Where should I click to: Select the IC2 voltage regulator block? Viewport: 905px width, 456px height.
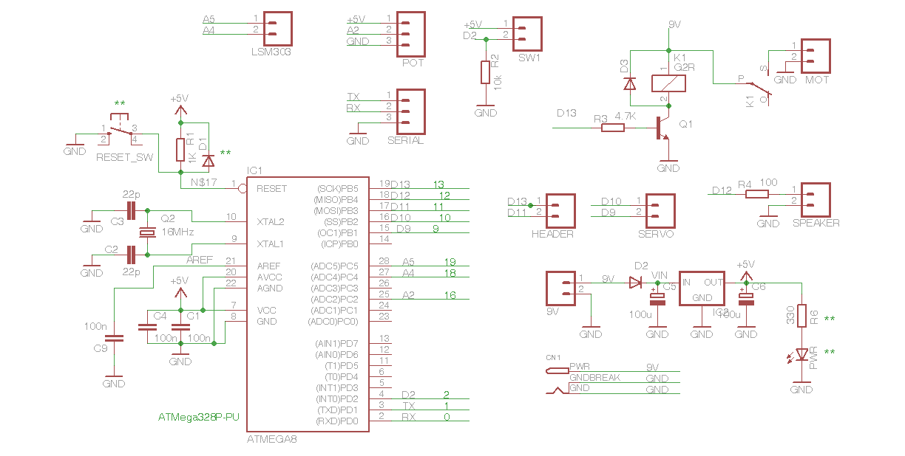click(x=700, y=289)
